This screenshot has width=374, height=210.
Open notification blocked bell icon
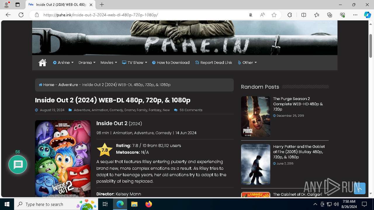click(251, 15)
